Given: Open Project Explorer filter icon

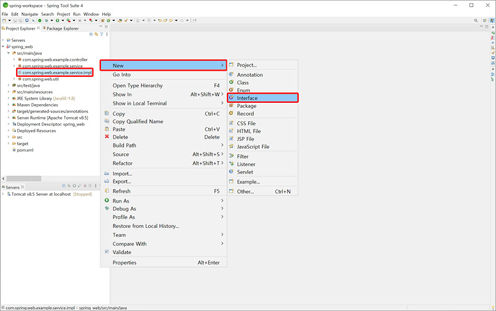Looking at the screenshot, I should click(x=101, y=34).
